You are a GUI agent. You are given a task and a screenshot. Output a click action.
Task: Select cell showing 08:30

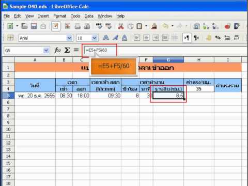click(64, 96)
